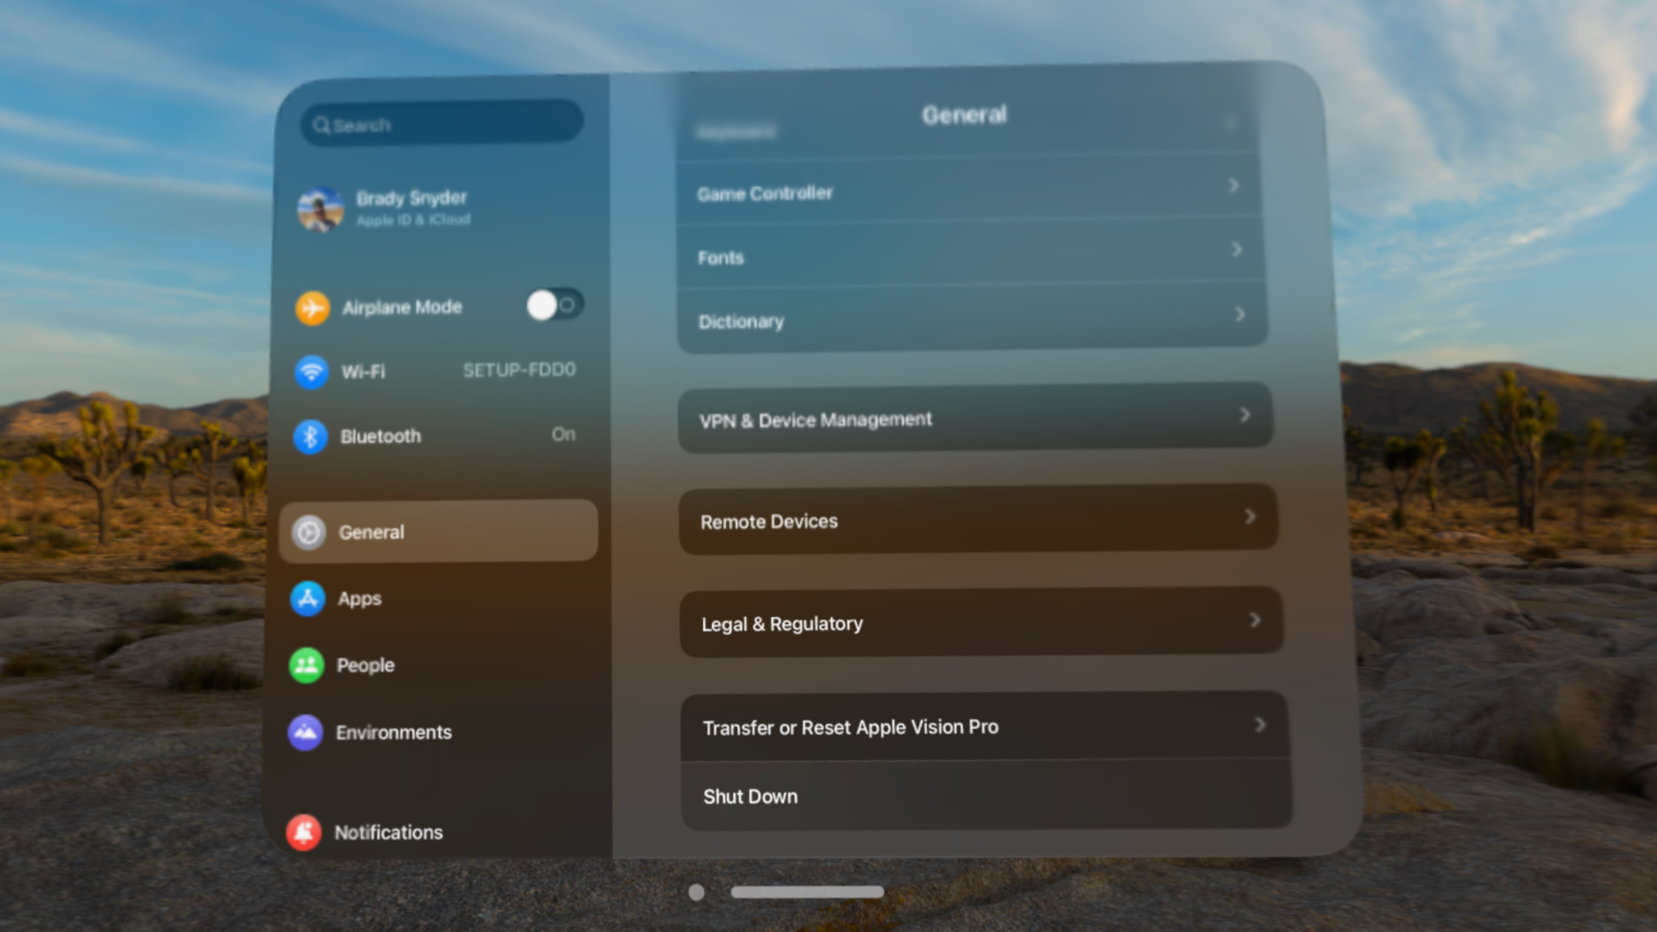Open Transfer or Reset Apple Vision Pro
1657x932 pixels.
click(983, 726)
